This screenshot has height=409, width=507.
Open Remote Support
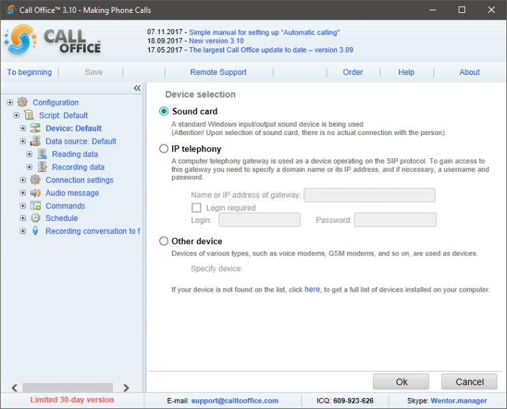(218, 72)
